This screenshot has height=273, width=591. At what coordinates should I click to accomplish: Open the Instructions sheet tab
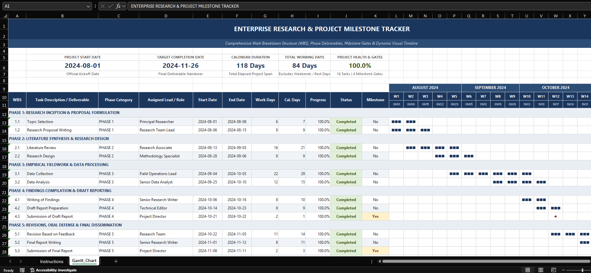coord(52,261)
